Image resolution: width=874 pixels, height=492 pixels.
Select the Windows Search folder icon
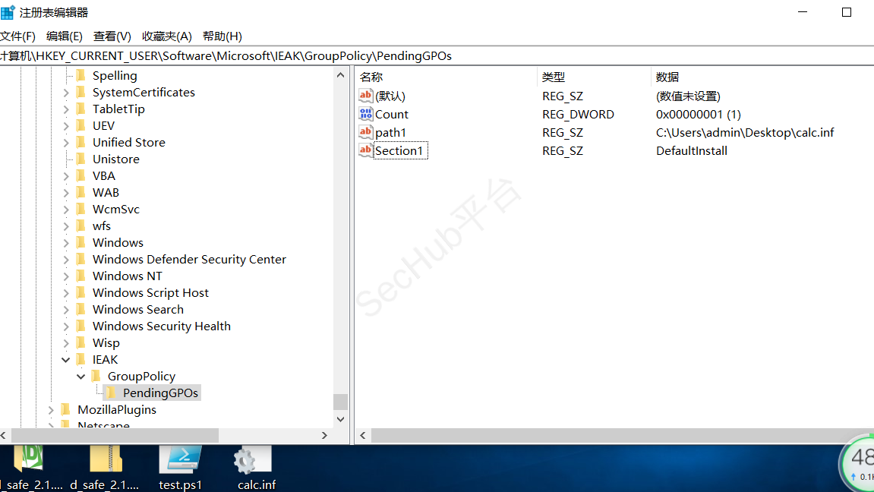tap(80, 309)
